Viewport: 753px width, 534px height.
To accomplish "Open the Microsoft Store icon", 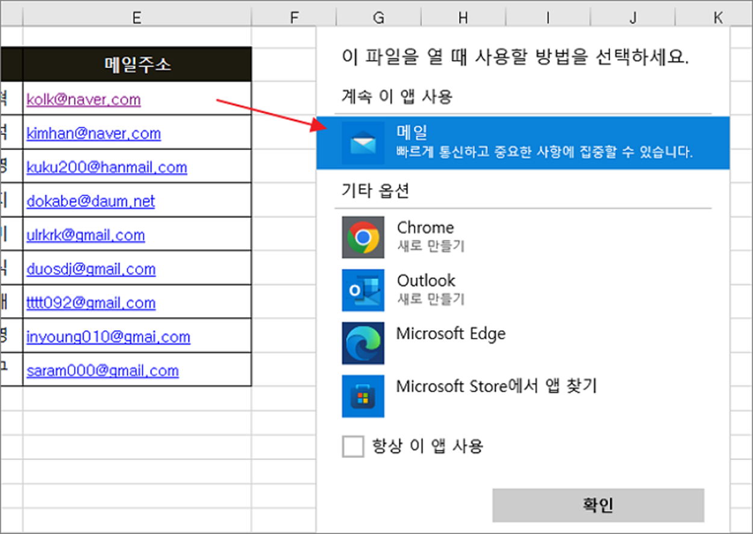I will click(363, 396).
